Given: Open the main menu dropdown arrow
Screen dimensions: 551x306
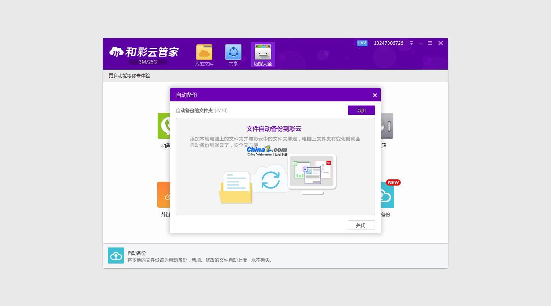Looking at the screenshot, I should [x=411, y=43].
